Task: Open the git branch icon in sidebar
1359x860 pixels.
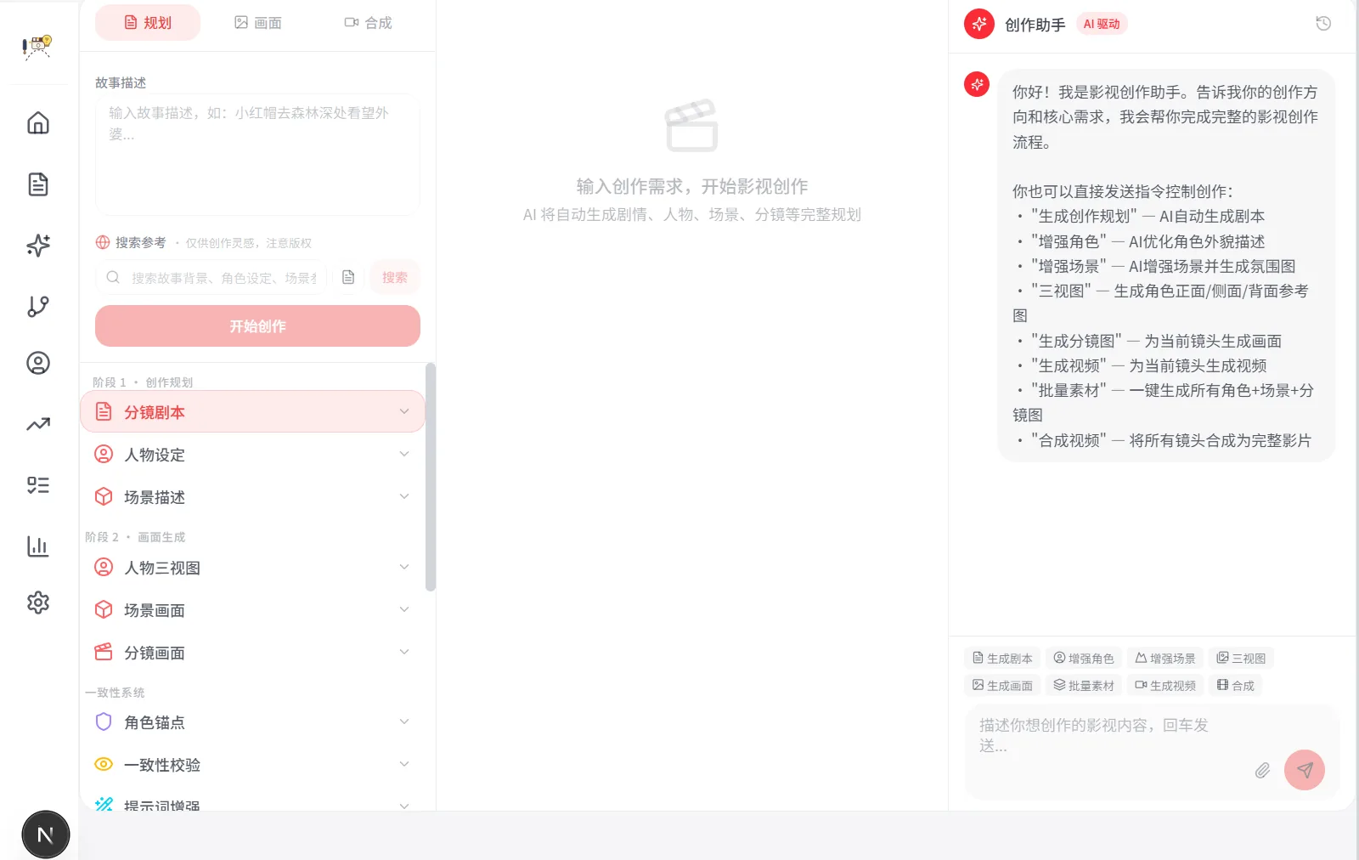Action: 38,306
